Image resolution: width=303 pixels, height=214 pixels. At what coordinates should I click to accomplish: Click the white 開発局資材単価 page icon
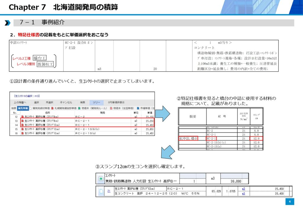pos(30,108)
